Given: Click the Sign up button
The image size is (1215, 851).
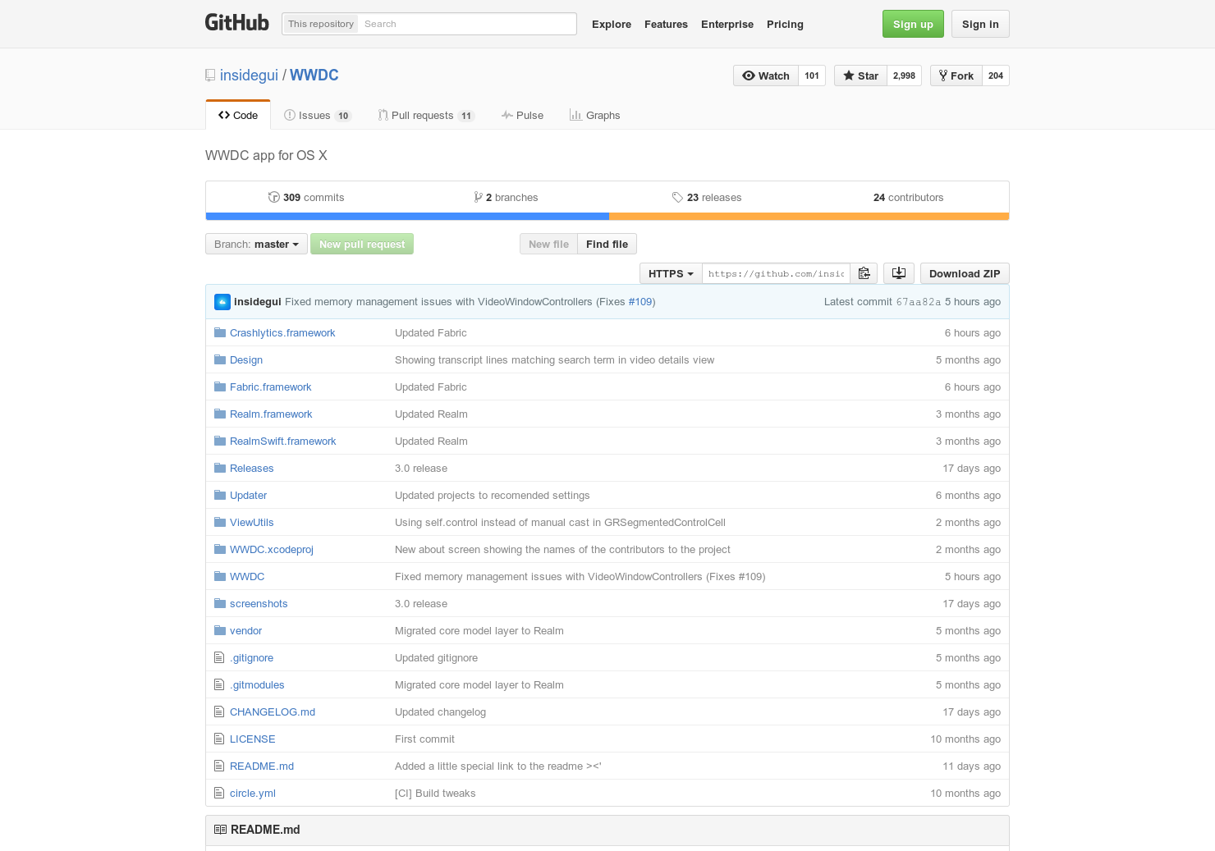Looking at the screenshot, I should pos(913,24).
